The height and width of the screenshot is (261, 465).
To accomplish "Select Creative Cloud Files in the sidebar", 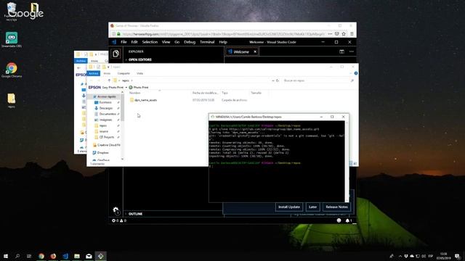I will 107,145.
